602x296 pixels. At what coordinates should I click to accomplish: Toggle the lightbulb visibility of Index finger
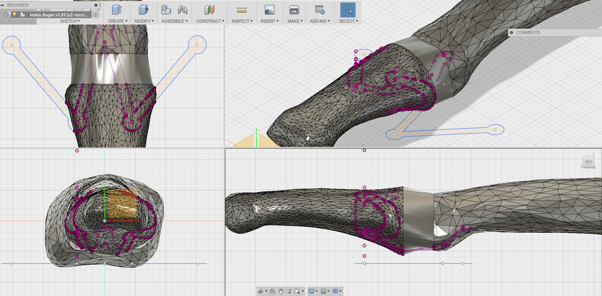(14, 14)
